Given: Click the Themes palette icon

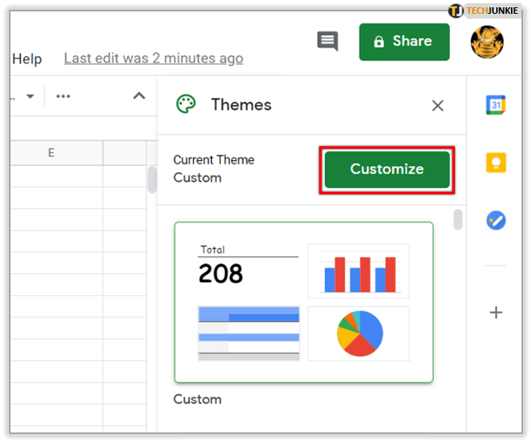Looking at the screenshot, I should (186, 105).
